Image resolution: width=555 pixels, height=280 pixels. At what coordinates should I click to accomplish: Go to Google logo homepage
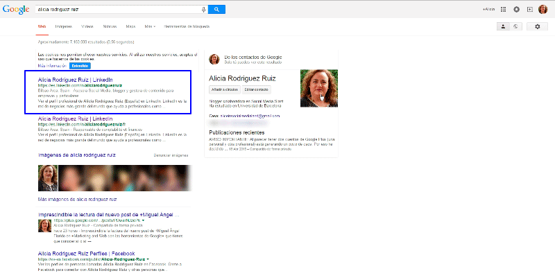tap(15, 9)
